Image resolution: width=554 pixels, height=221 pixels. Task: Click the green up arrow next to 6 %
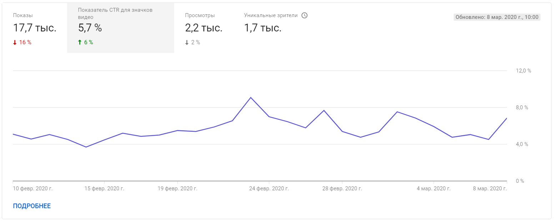(x=80, y=42)
